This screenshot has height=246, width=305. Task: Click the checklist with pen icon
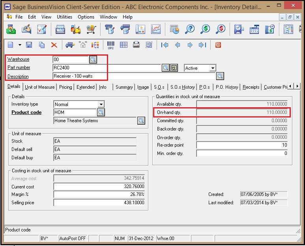click(x=41, y=29)
